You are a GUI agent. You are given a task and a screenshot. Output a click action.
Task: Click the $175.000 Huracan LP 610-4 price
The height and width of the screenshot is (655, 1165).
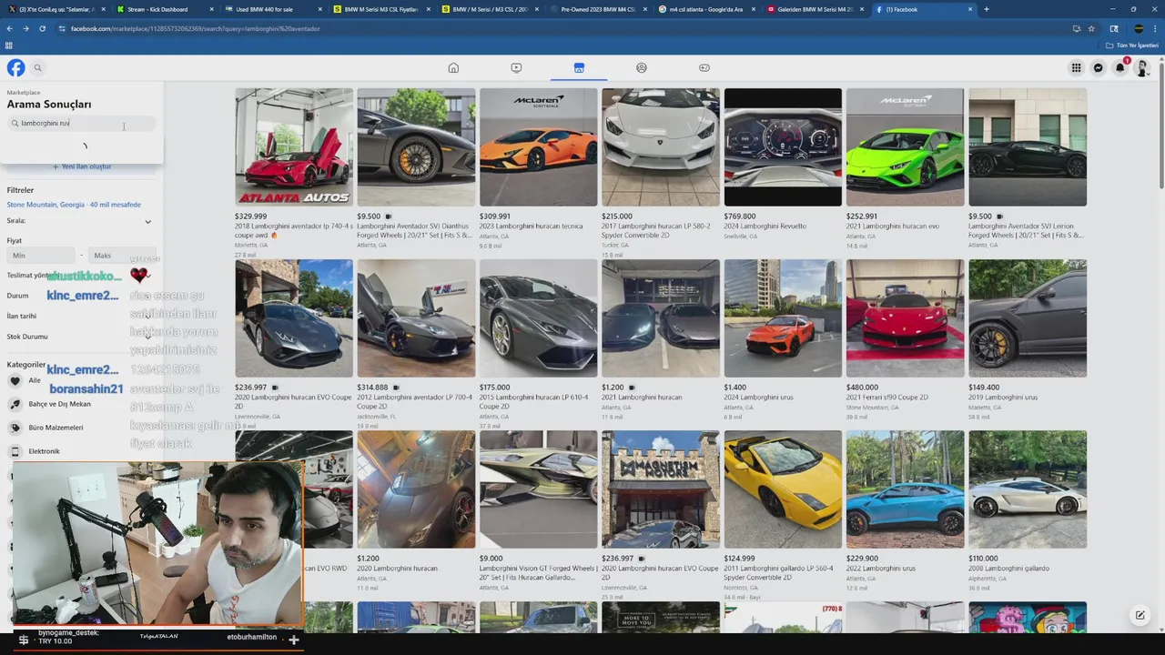495,388
